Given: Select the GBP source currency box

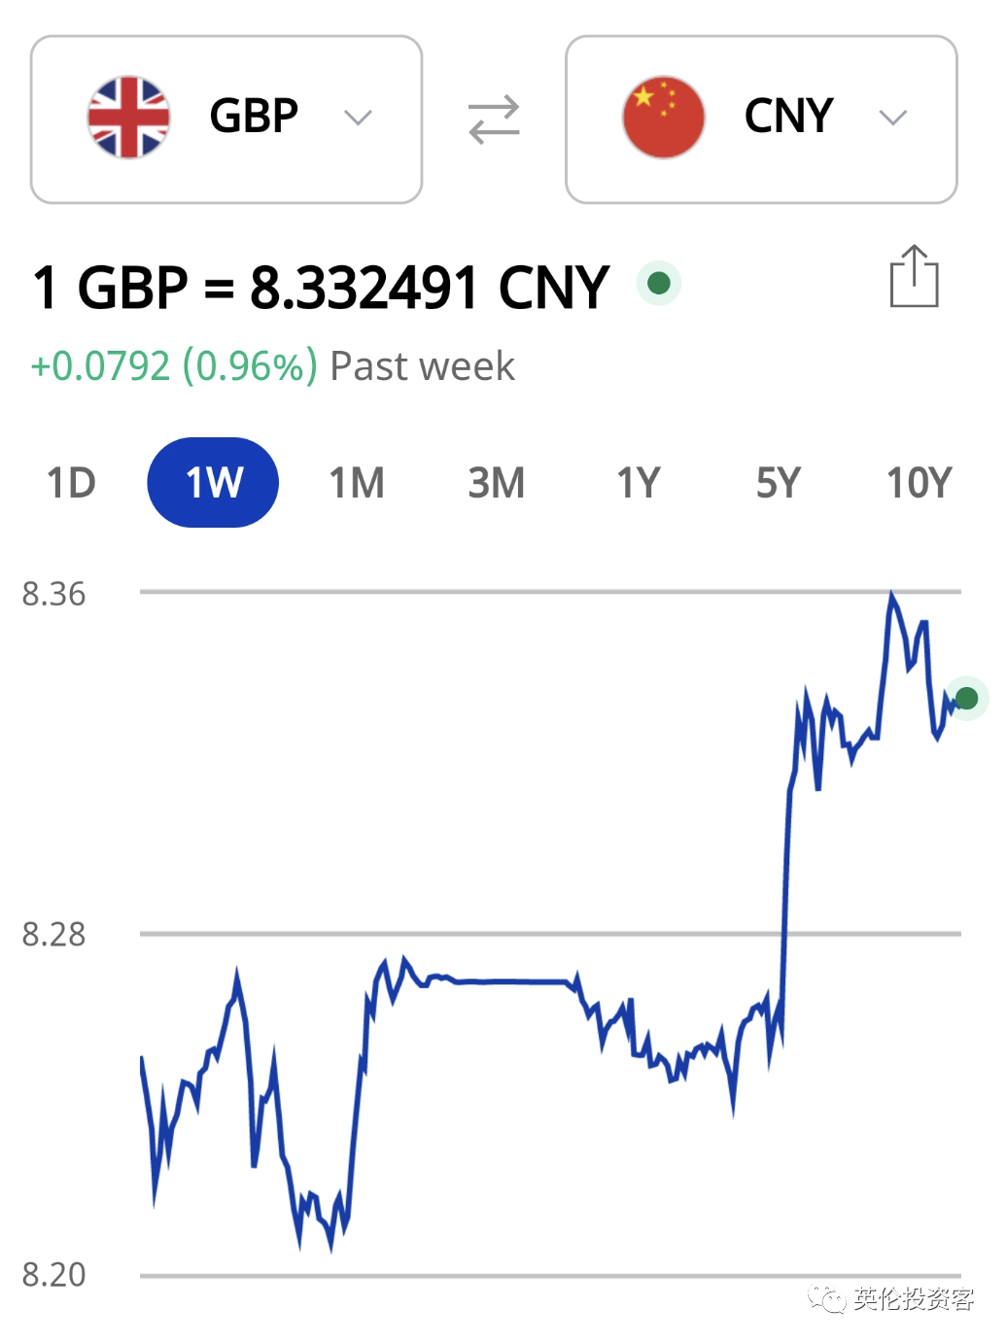Looking at the screenshot, I should 226,120.
